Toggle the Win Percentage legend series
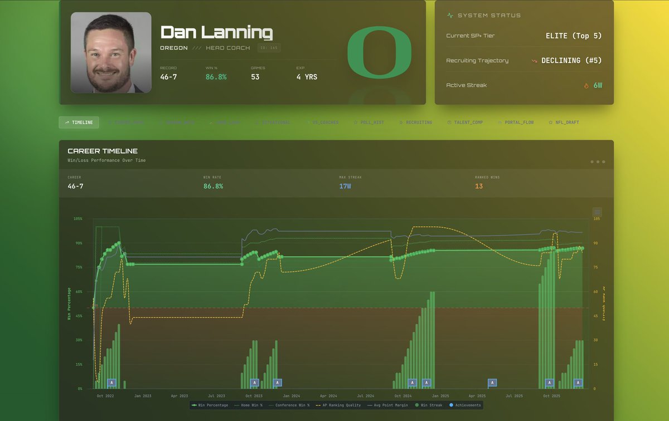The width and height of the screenshot is (669, 421). [210, 405]
